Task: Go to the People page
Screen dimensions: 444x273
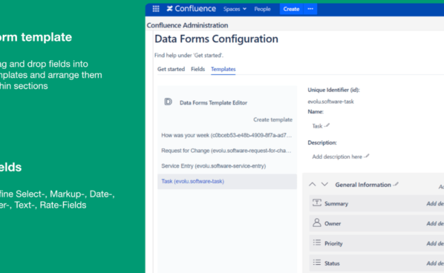Action: click(262, 9)
